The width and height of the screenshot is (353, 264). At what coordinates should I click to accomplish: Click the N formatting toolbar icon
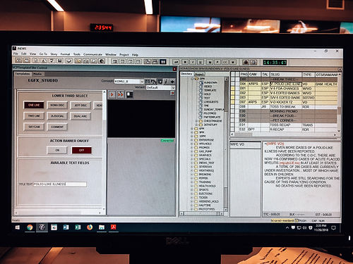(210, 62)
